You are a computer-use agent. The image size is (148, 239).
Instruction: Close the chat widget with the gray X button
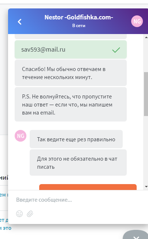(x=136, y=235)
